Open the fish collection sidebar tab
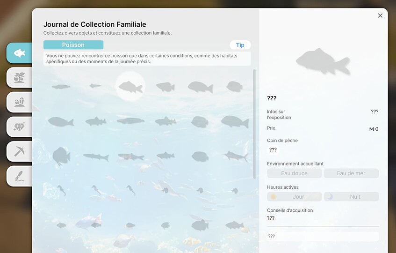 19,53
